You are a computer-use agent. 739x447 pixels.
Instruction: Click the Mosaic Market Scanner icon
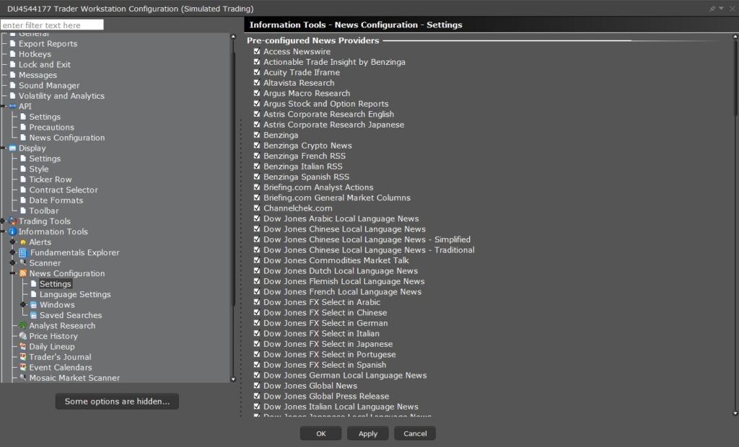[x=22, y=377]
